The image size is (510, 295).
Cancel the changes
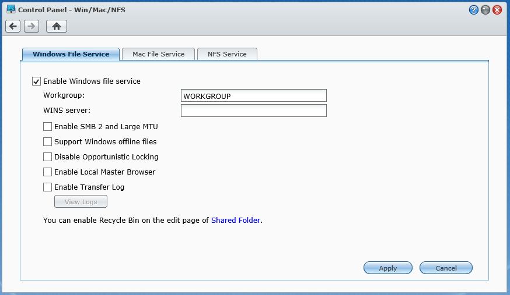[x=446, y=268]
